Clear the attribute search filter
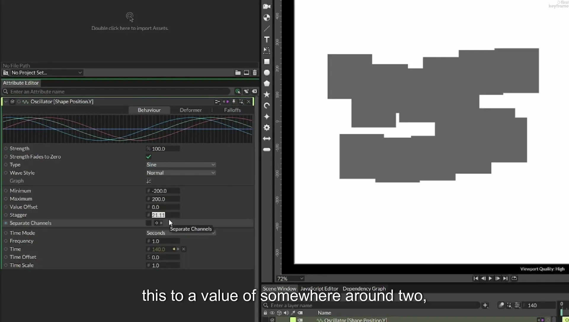This screenshot has width=569, height=322. (x=255, y=91)
